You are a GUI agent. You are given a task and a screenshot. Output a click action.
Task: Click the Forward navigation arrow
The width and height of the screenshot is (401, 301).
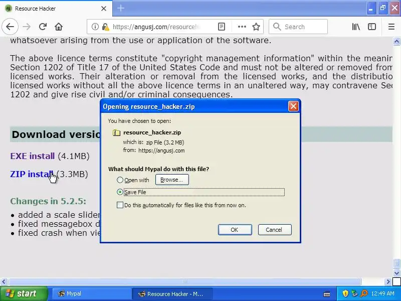point(27,27)
